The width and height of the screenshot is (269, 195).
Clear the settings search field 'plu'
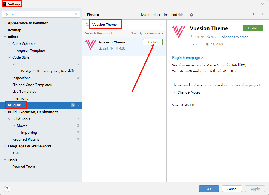76,14
